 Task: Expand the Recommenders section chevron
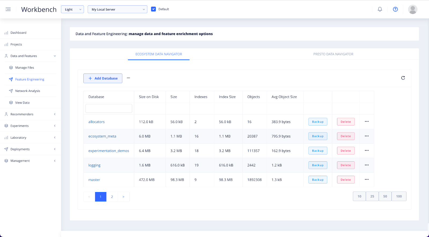coord(55,114)
